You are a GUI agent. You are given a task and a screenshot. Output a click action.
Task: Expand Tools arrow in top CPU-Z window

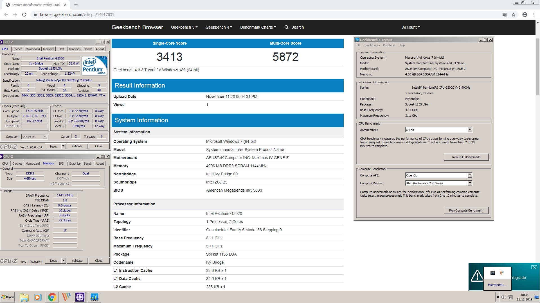(x=63, y=146)
